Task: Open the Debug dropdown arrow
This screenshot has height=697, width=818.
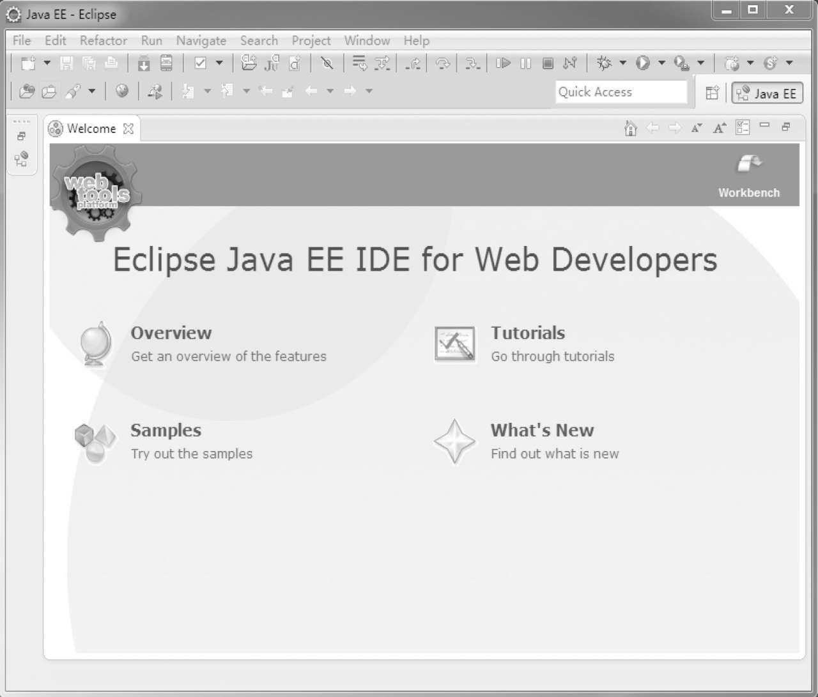Action: (x=622, y=63)
